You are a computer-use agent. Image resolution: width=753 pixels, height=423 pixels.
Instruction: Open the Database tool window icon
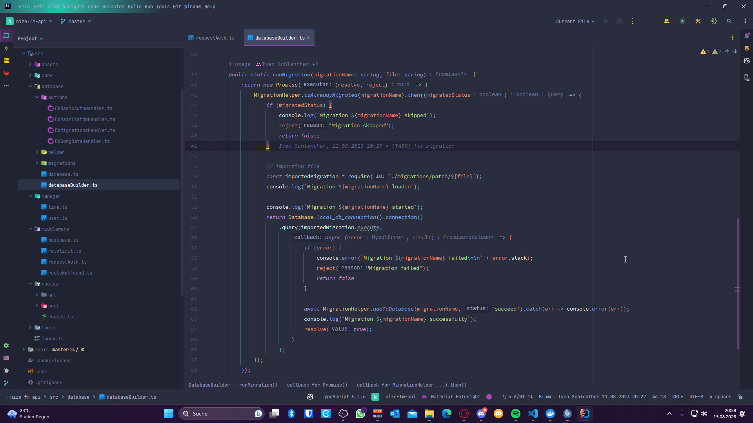(747, 48)
